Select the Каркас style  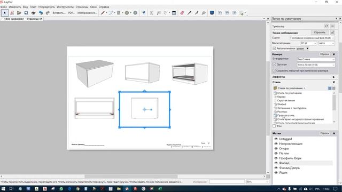point(282,97)
